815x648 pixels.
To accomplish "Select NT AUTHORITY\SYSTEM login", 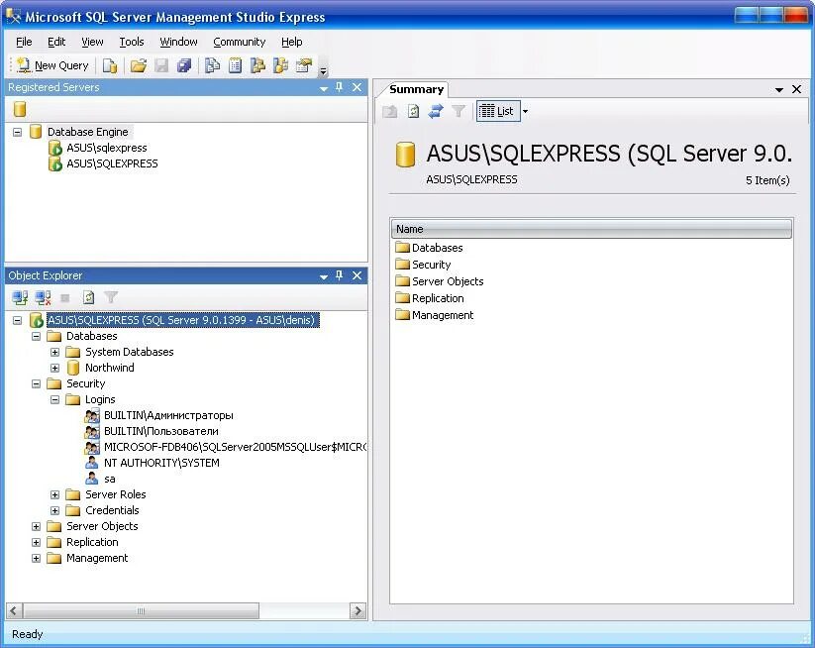I will [161, 463].
